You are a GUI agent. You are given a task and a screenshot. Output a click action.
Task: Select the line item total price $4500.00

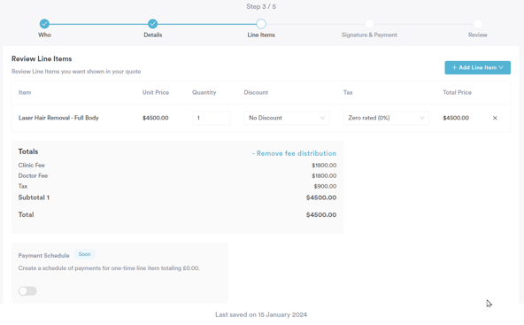pos(456,118)
